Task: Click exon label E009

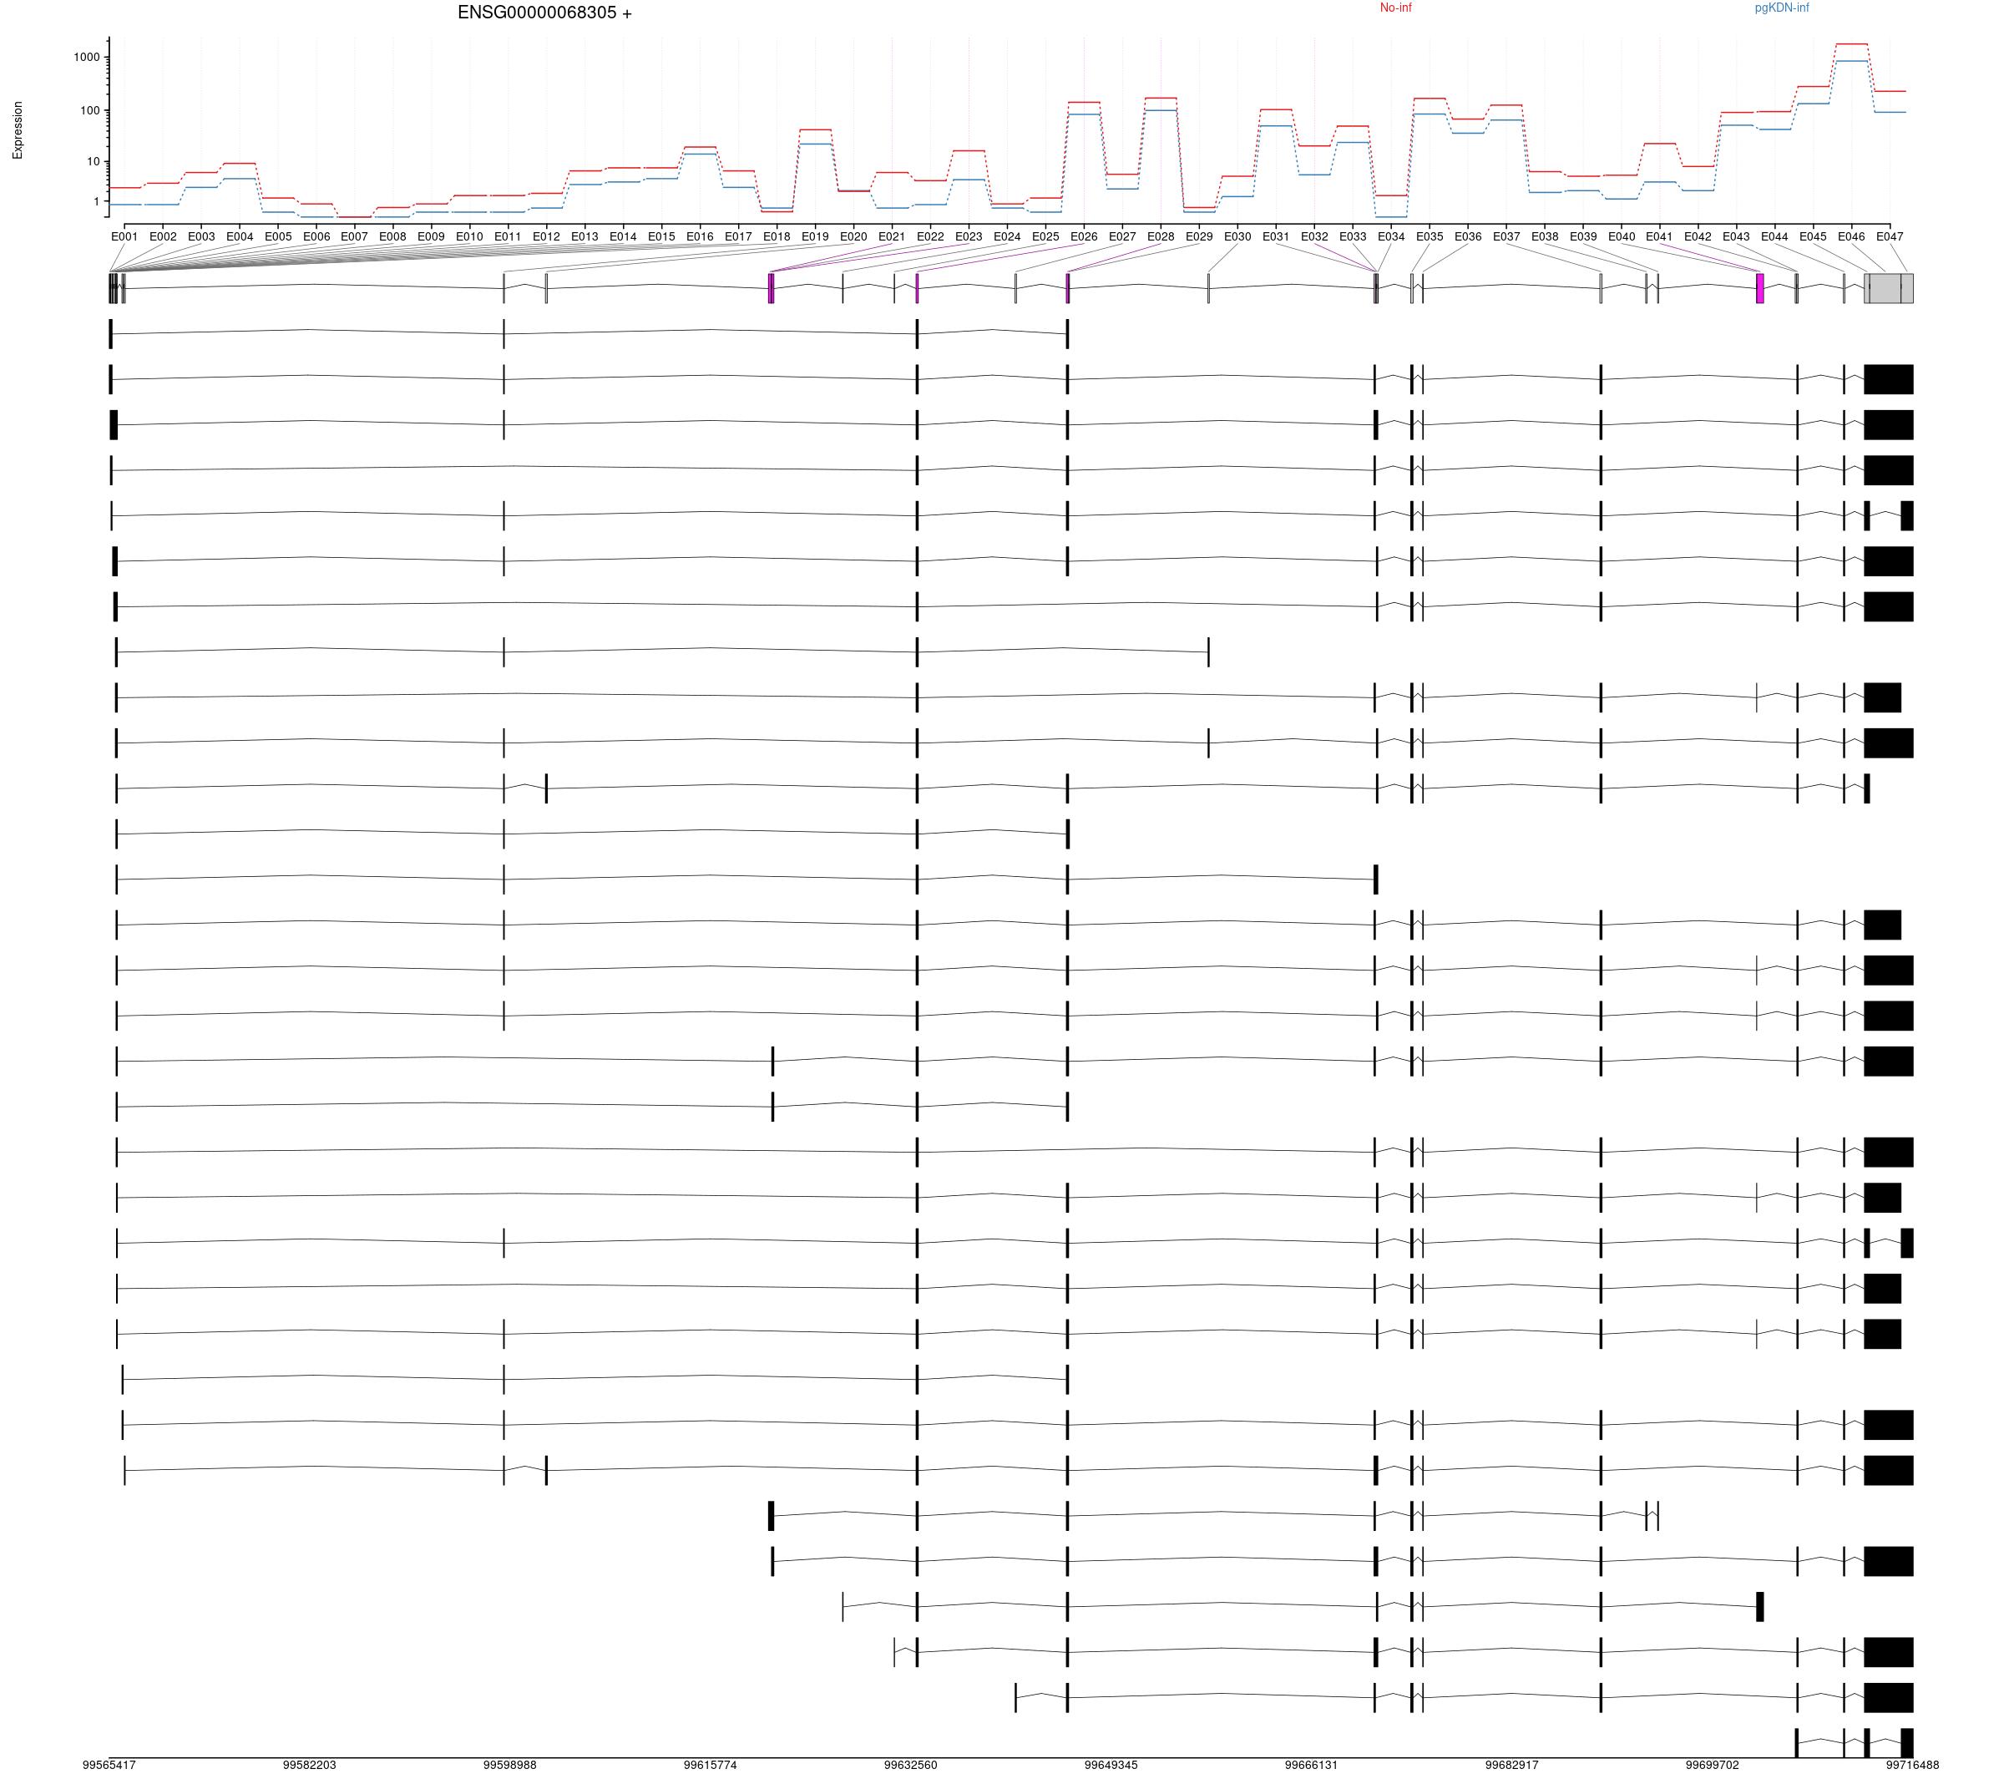Action: [x=432, y=236]
